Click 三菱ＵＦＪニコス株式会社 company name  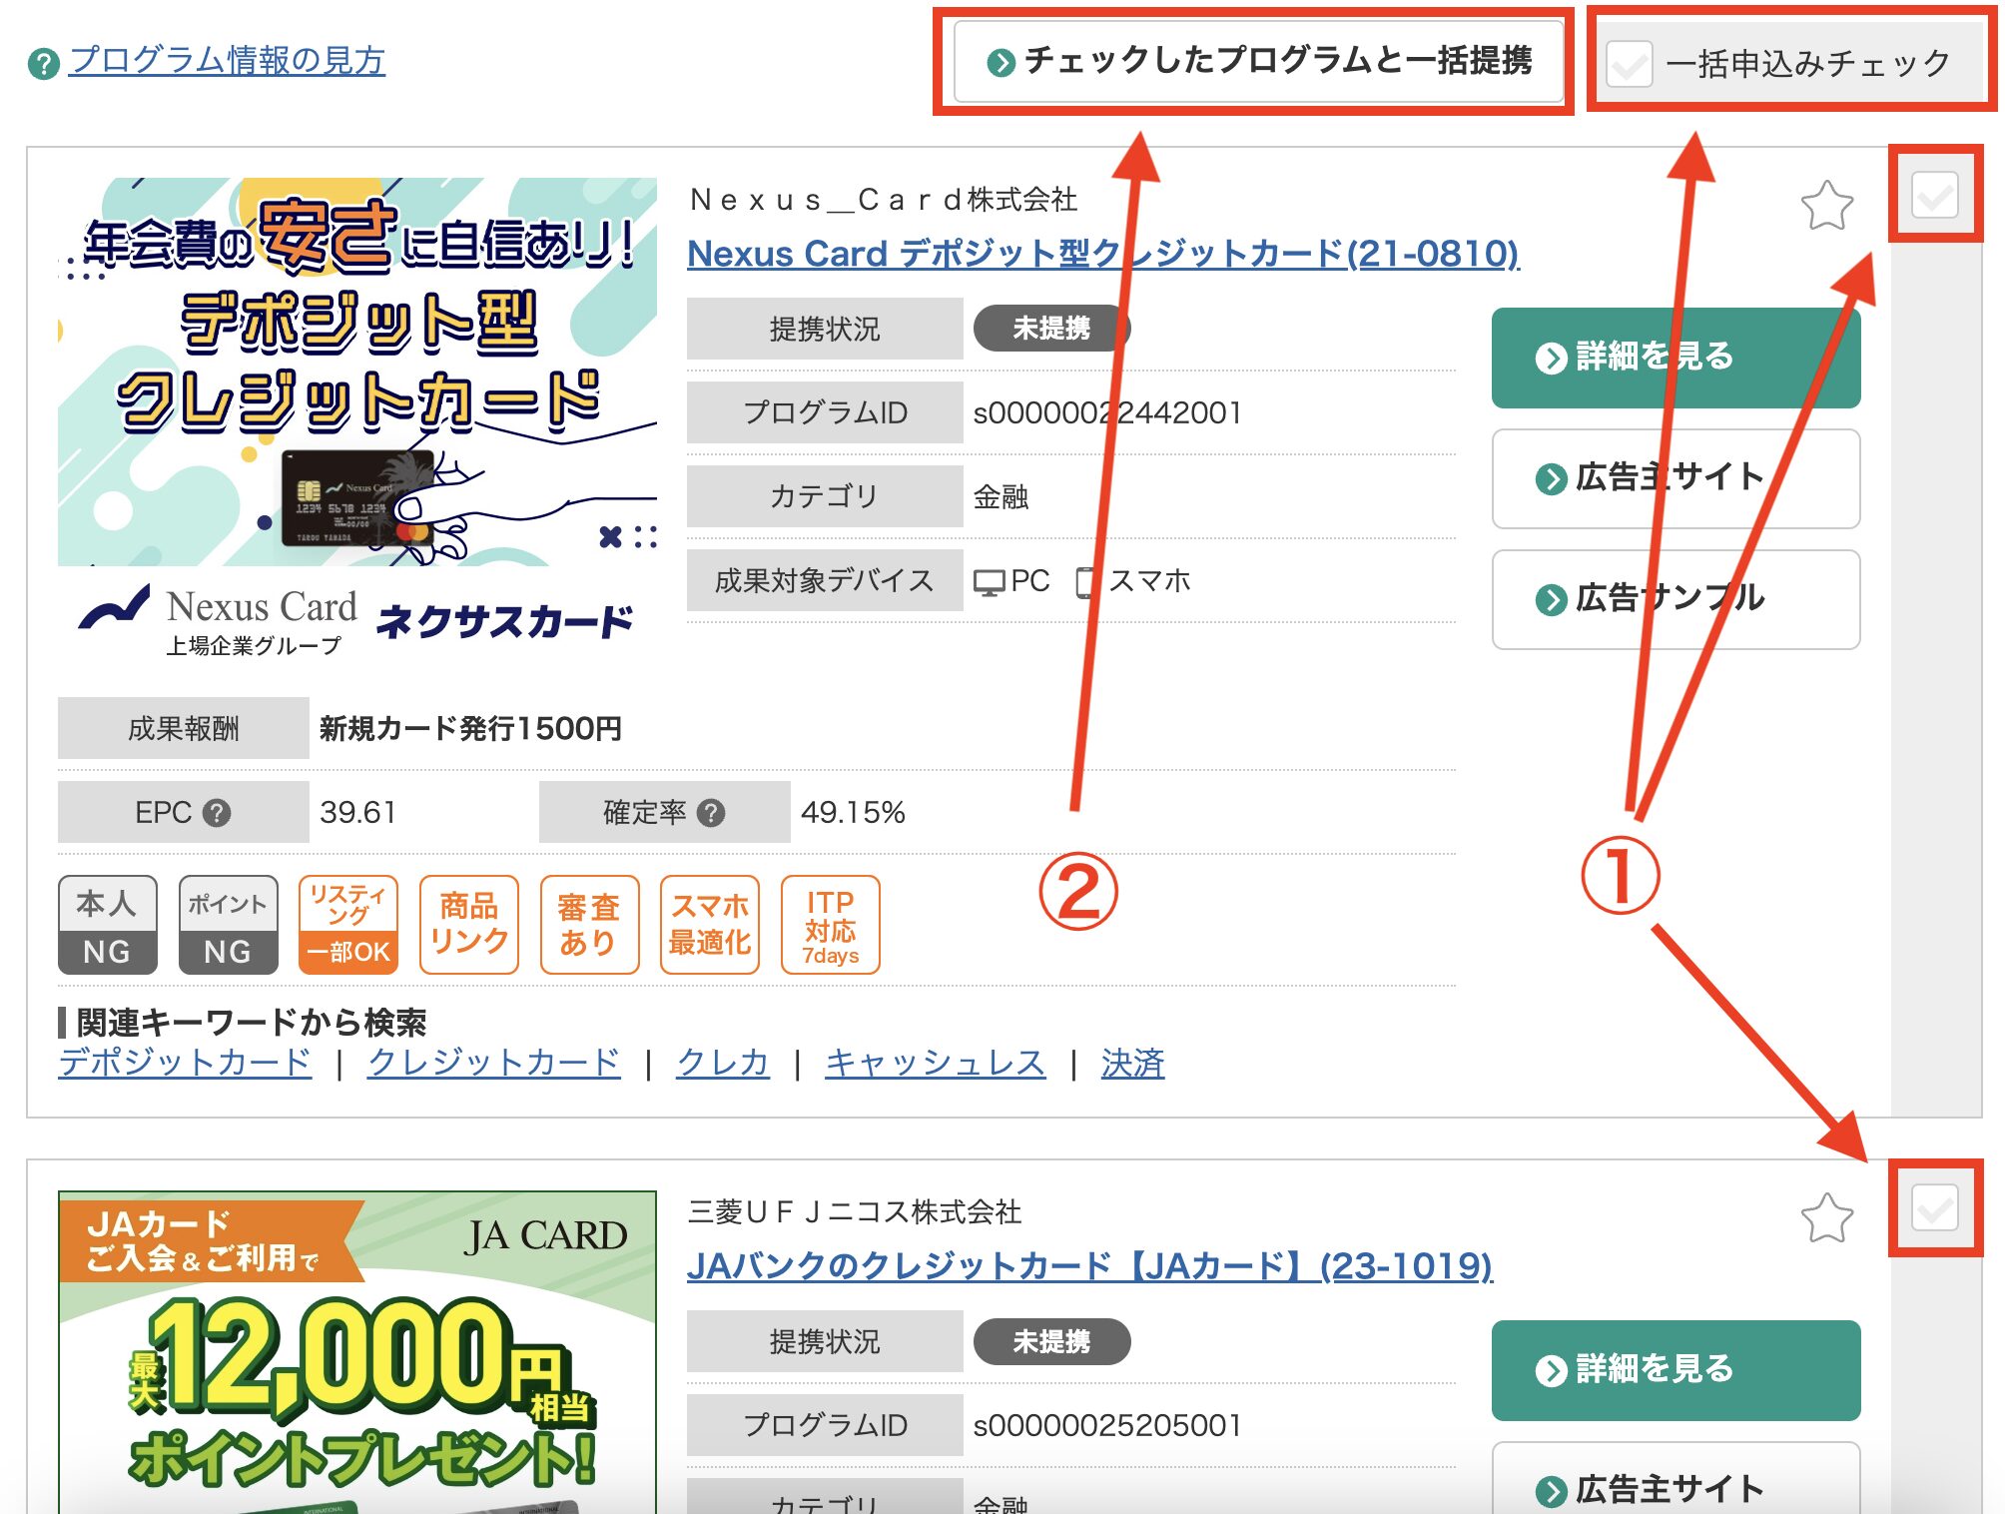pyautogui.click(x=855, y=1212)
